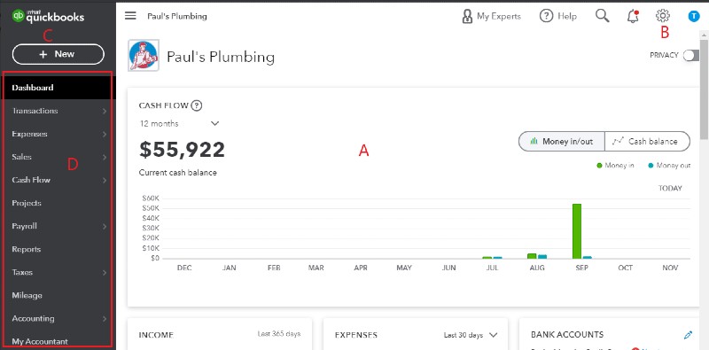Select Dashboard in the sidebar

(x=58, y=88)
